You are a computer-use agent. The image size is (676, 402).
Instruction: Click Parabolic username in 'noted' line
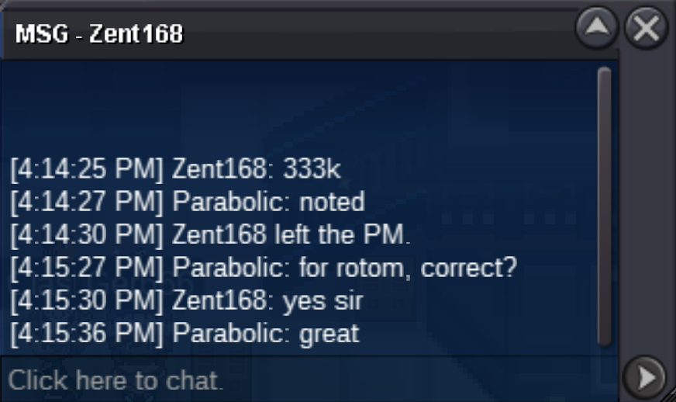231,202
